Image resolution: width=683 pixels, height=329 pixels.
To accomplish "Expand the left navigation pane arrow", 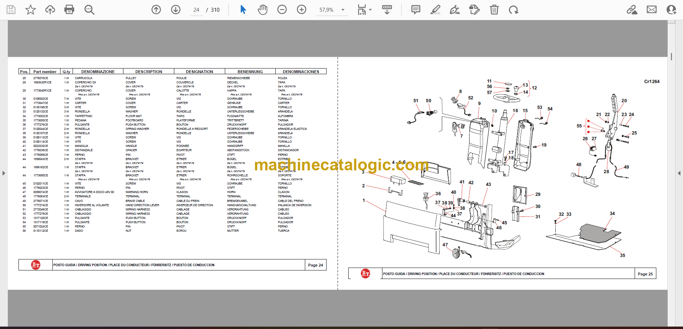I will [x=4, y=173].
